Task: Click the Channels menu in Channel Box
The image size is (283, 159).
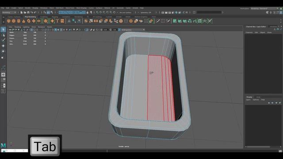Action: [249, 32]
